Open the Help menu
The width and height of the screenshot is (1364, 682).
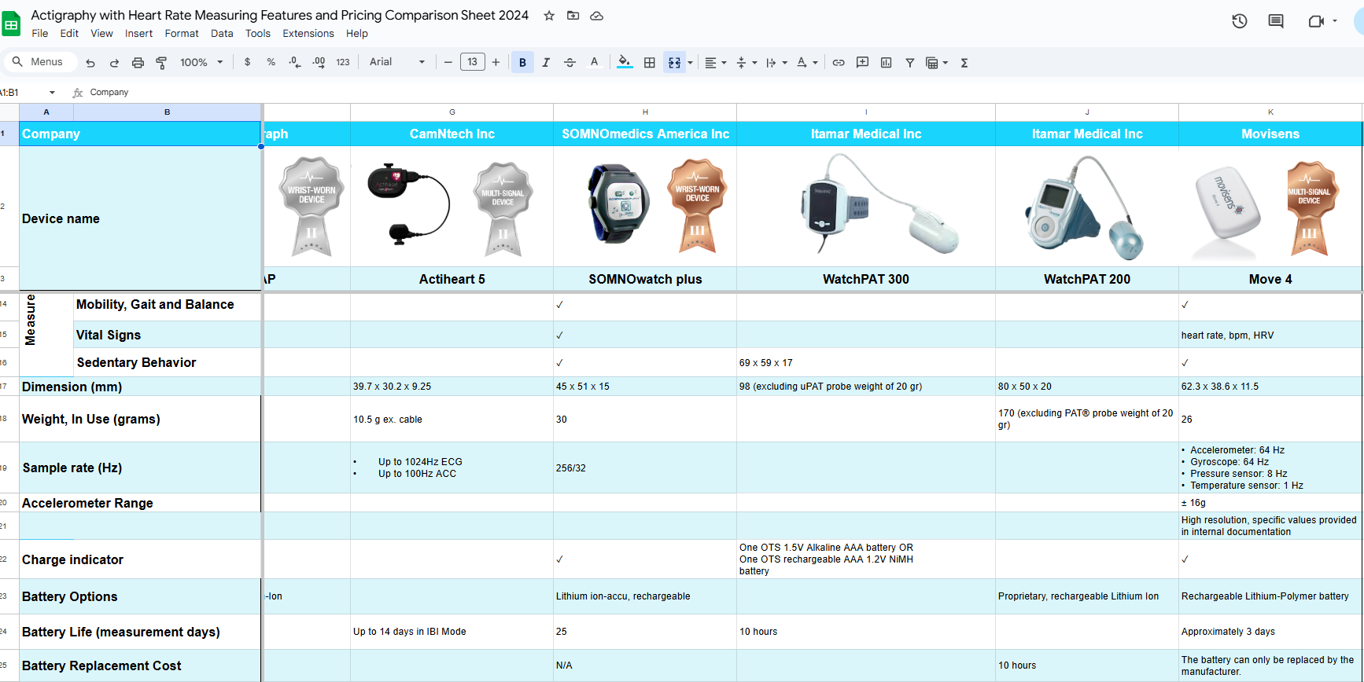point(357,33)
